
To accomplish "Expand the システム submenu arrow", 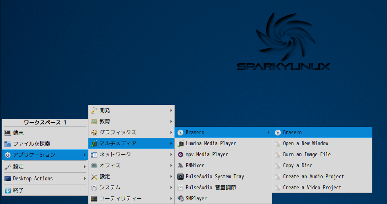I will click(171, 188).
